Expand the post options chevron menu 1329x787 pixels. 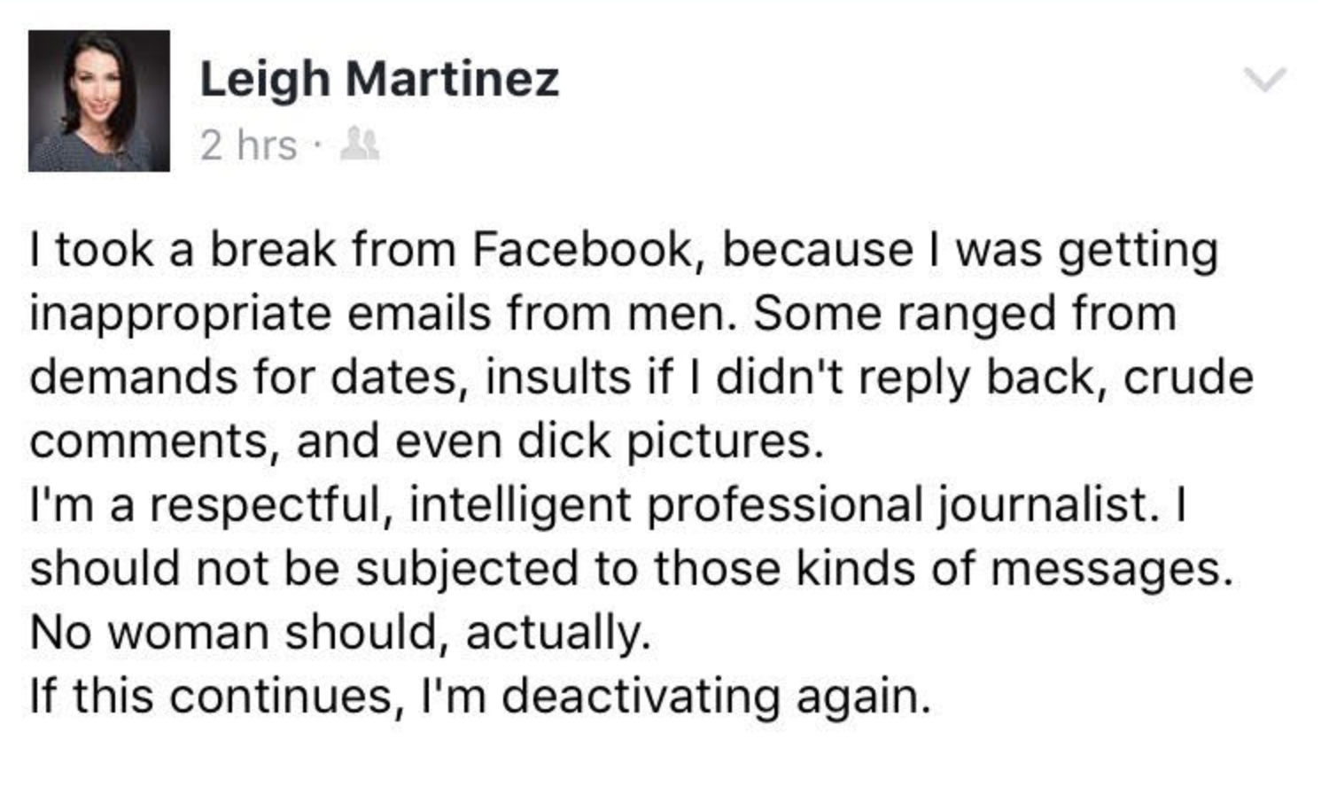tap(1264, 80)
